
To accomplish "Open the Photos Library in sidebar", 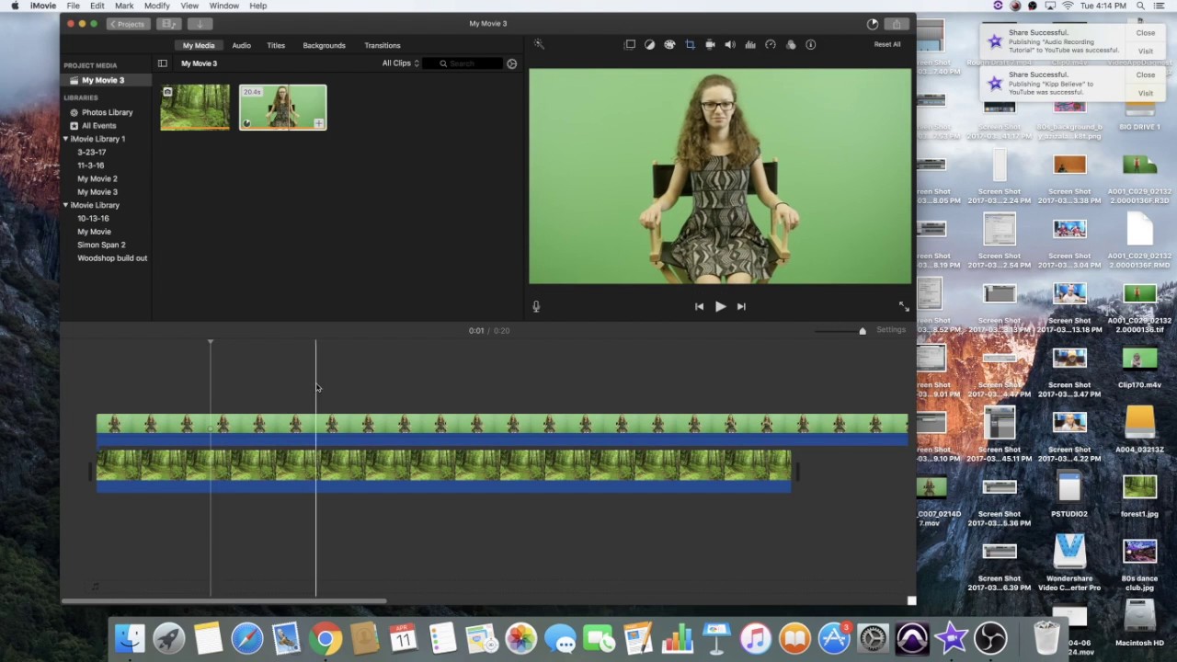I will [107, 112].
